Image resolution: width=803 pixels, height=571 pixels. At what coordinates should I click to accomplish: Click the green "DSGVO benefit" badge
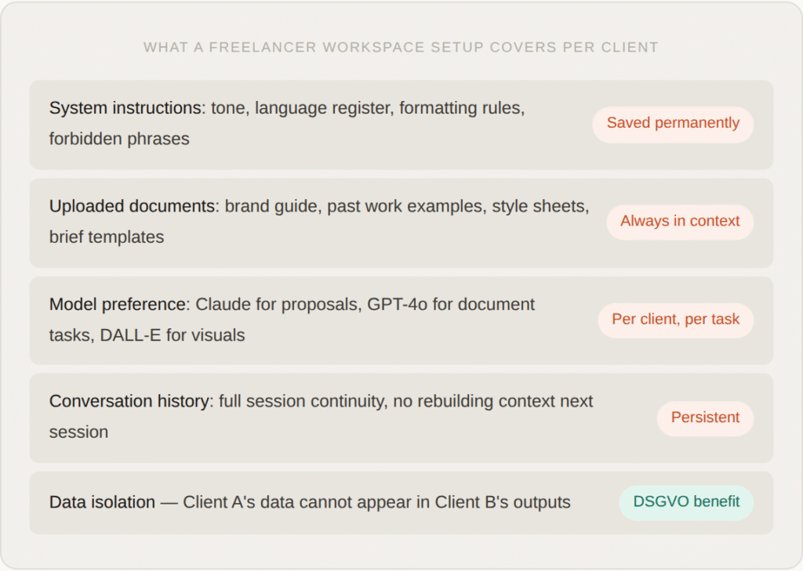tap(686, 502)
